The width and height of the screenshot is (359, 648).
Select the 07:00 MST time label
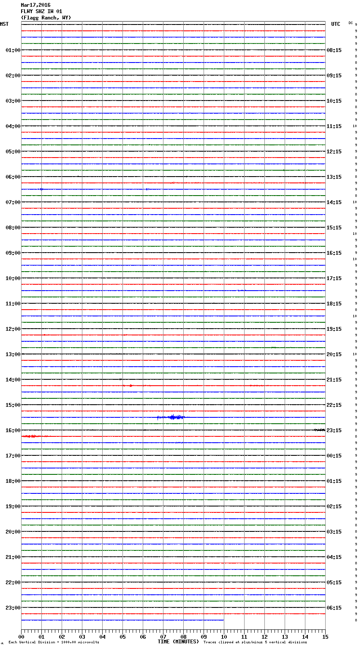(13, 202)
